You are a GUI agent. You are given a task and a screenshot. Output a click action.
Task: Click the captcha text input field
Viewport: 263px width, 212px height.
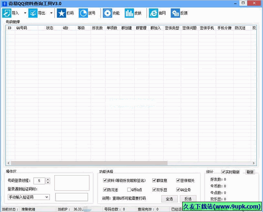tap(72, 197)
